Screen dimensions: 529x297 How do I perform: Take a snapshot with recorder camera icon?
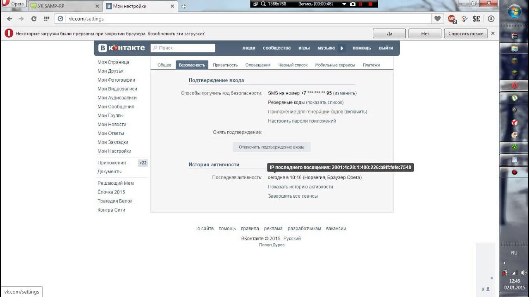click(x=353, y=4)
